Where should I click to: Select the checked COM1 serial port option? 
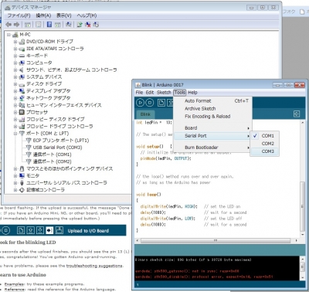tap(264, 136)
